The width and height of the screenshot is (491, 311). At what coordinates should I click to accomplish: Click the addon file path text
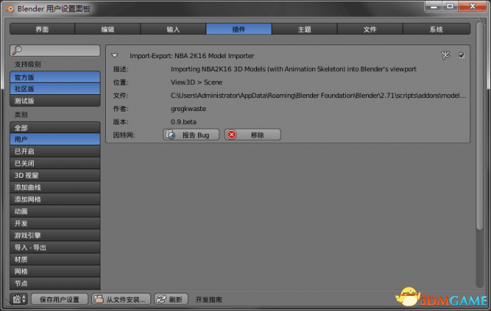318,96
